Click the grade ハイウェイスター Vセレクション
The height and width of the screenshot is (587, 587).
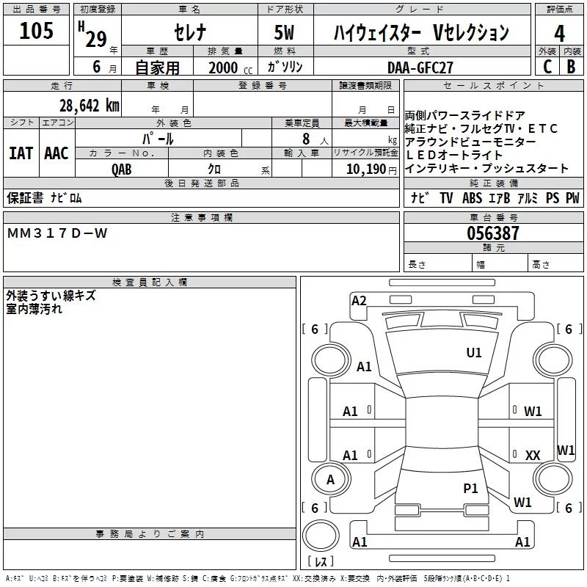[x=421, y=32]
